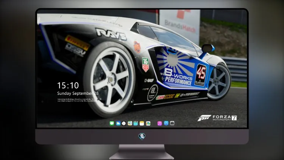Open the yellow Notes app icon
The image size is (284, 160).
click(x=142, y=123)
